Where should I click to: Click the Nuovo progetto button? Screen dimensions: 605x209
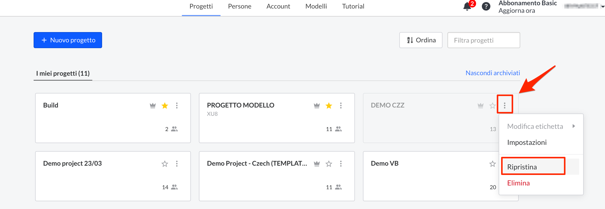[68, 40]
